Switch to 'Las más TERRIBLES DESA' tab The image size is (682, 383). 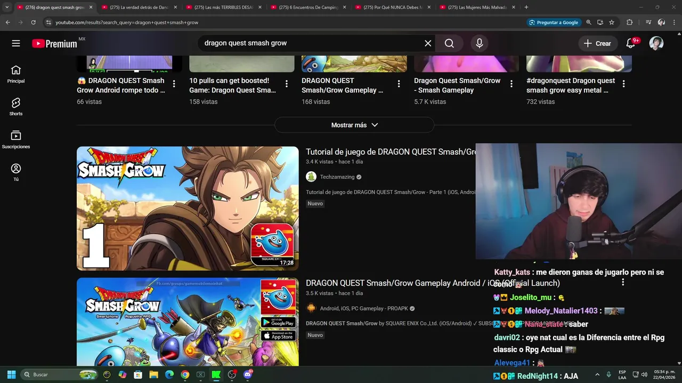click(x=224, y=7)
